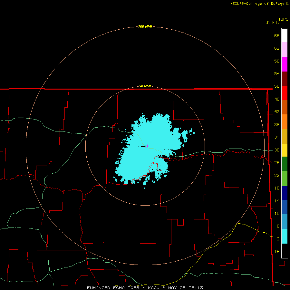Viewport: 290px width, 290px height.
Task: Click the NEXLAB-College of DuPage title text
Action: (x=257, y=4)
